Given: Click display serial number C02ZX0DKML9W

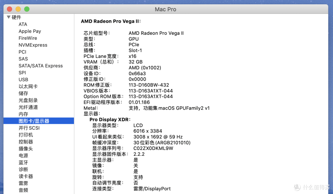Looking at the screenshot, I should coord(153,148).
